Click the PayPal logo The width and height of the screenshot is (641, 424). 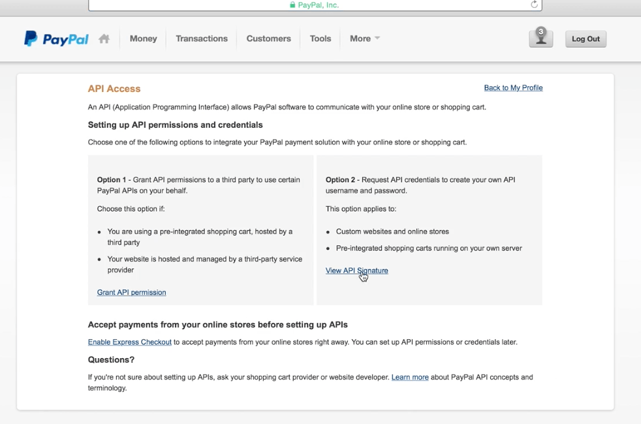(x=56, y=39)
